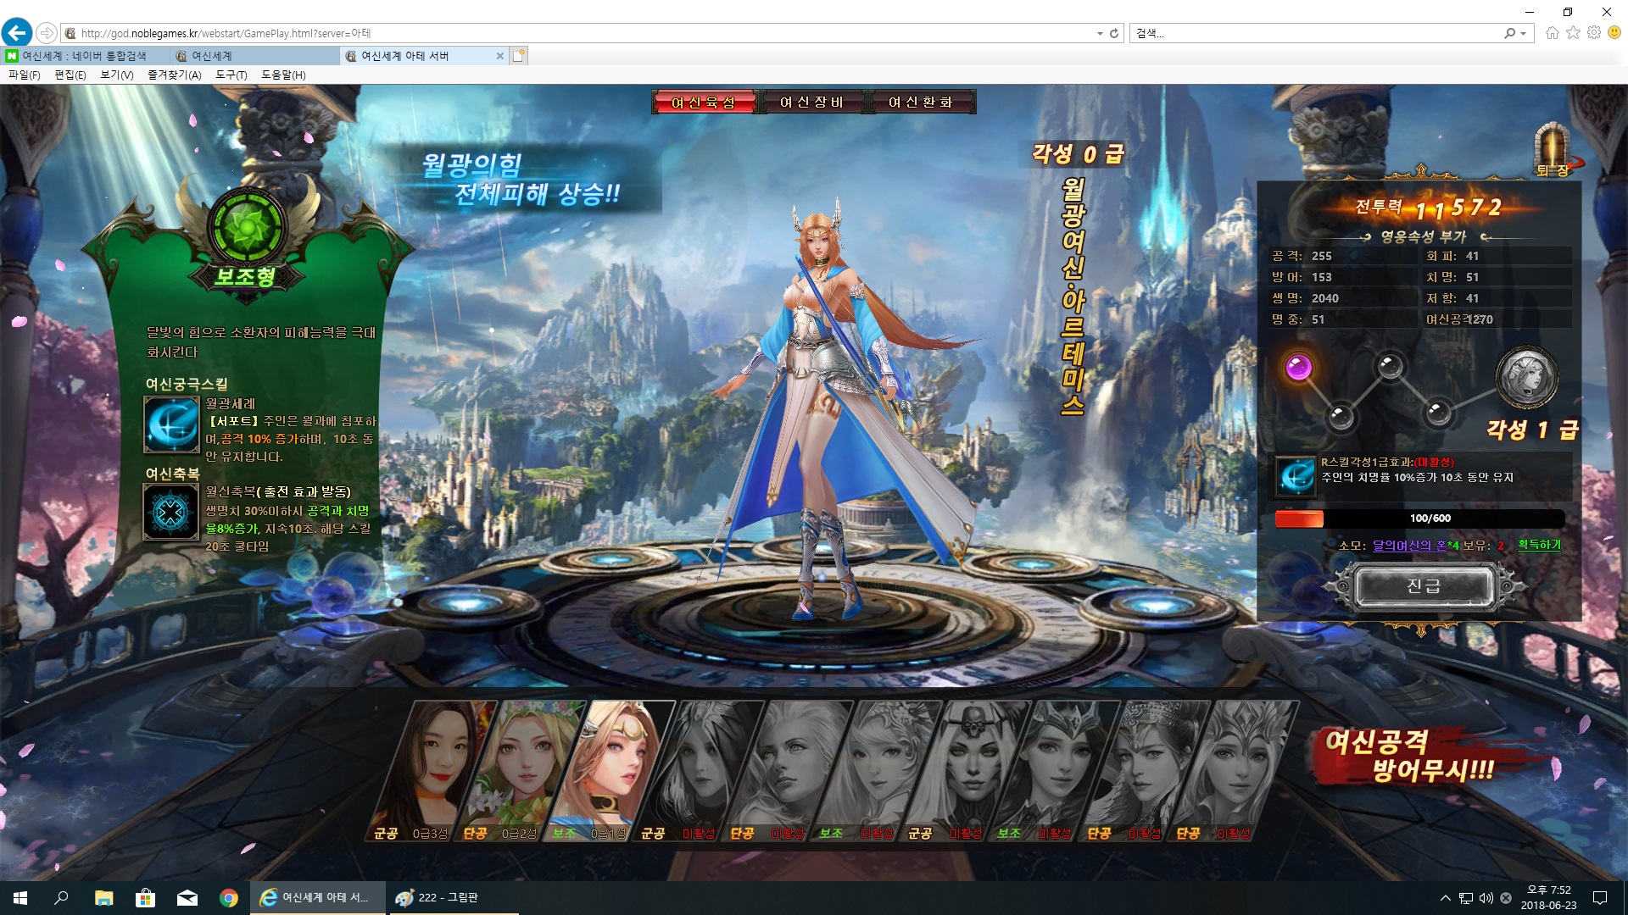Image resolution: width=1628 pixels, height=915 pixels.
Task: Click the smiley feedback icon
Action: (x=1615, y=32)
